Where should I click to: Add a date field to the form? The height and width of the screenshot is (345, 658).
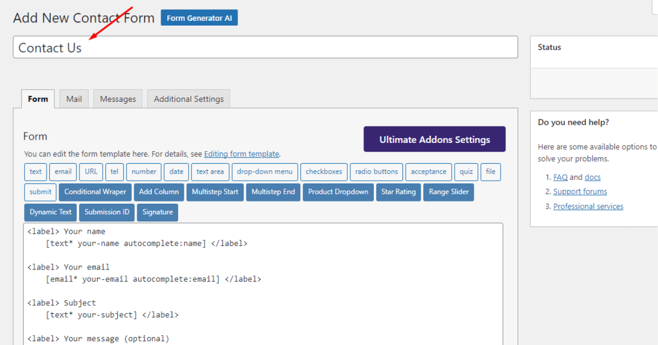176,171
